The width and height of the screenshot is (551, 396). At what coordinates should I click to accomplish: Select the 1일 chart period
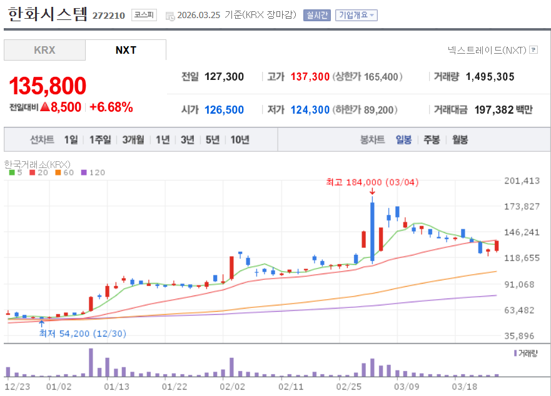[72, 140]
